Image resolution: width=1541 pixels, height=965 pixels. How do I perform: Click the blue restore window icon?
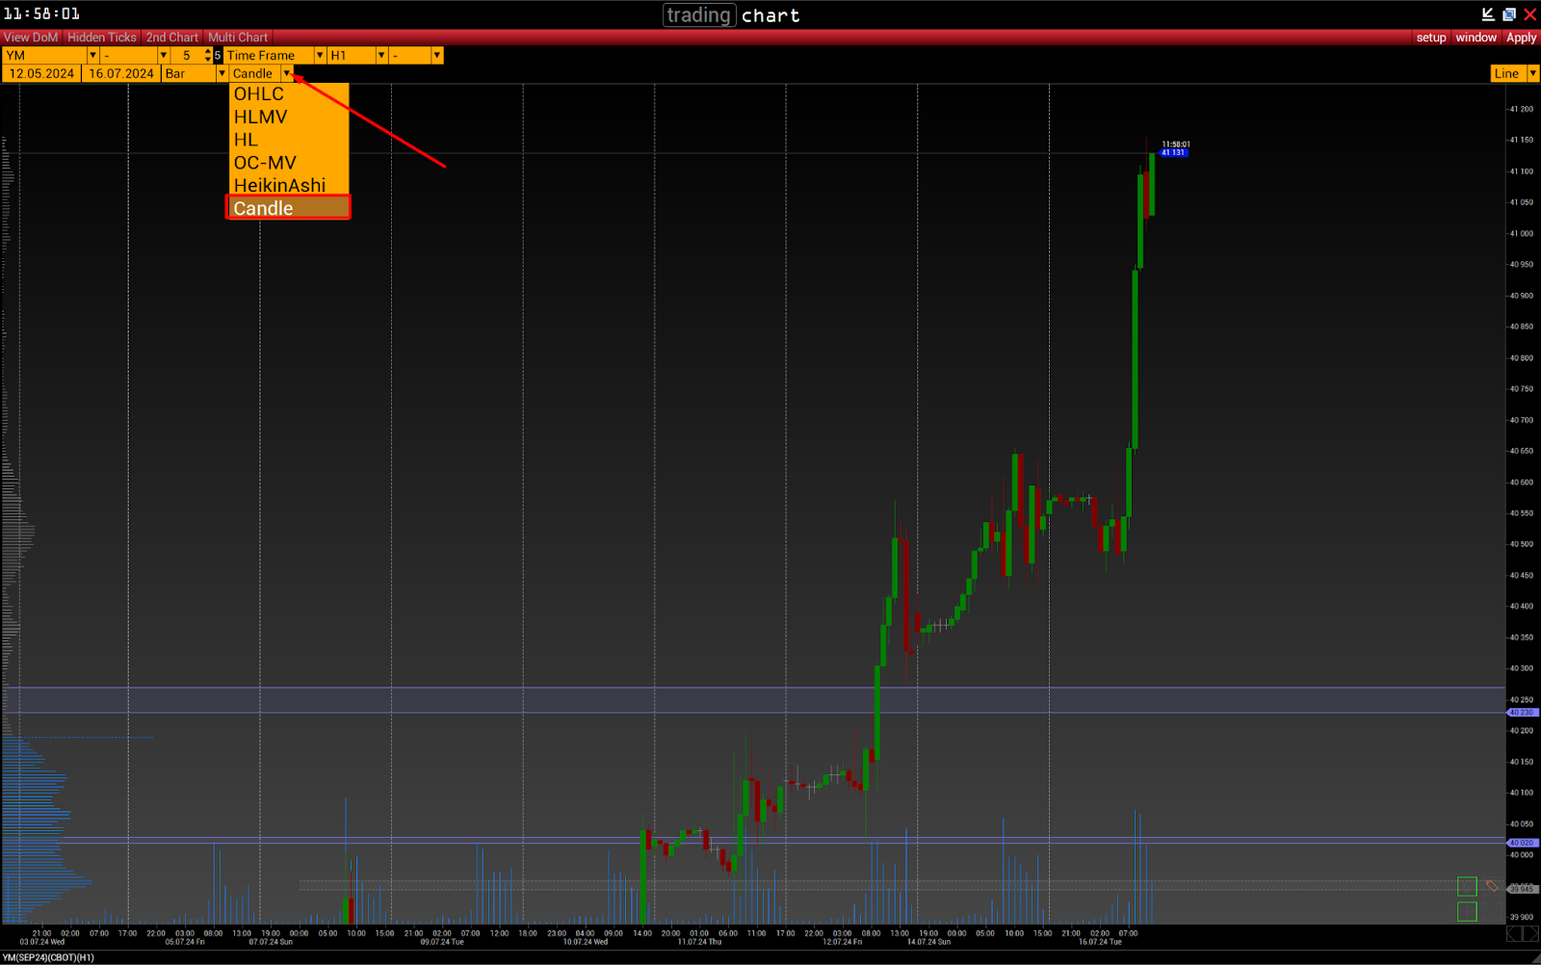(1509, 14)
